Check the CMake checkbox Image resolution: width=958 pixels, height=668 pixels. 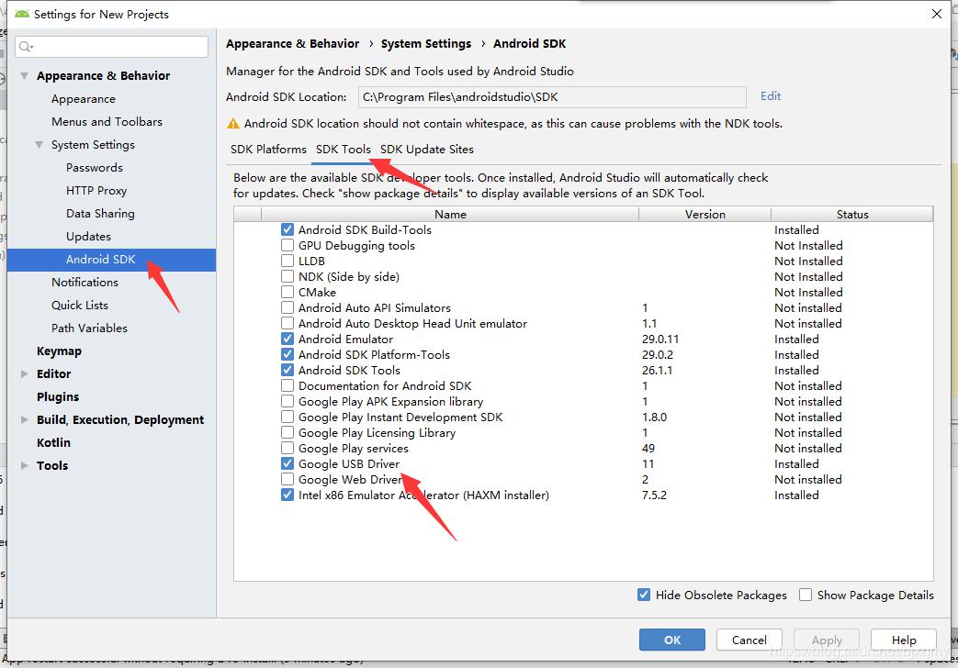click(287, 292)
